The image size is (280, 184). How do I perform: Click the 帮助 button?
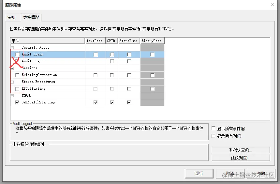(261, 174)
